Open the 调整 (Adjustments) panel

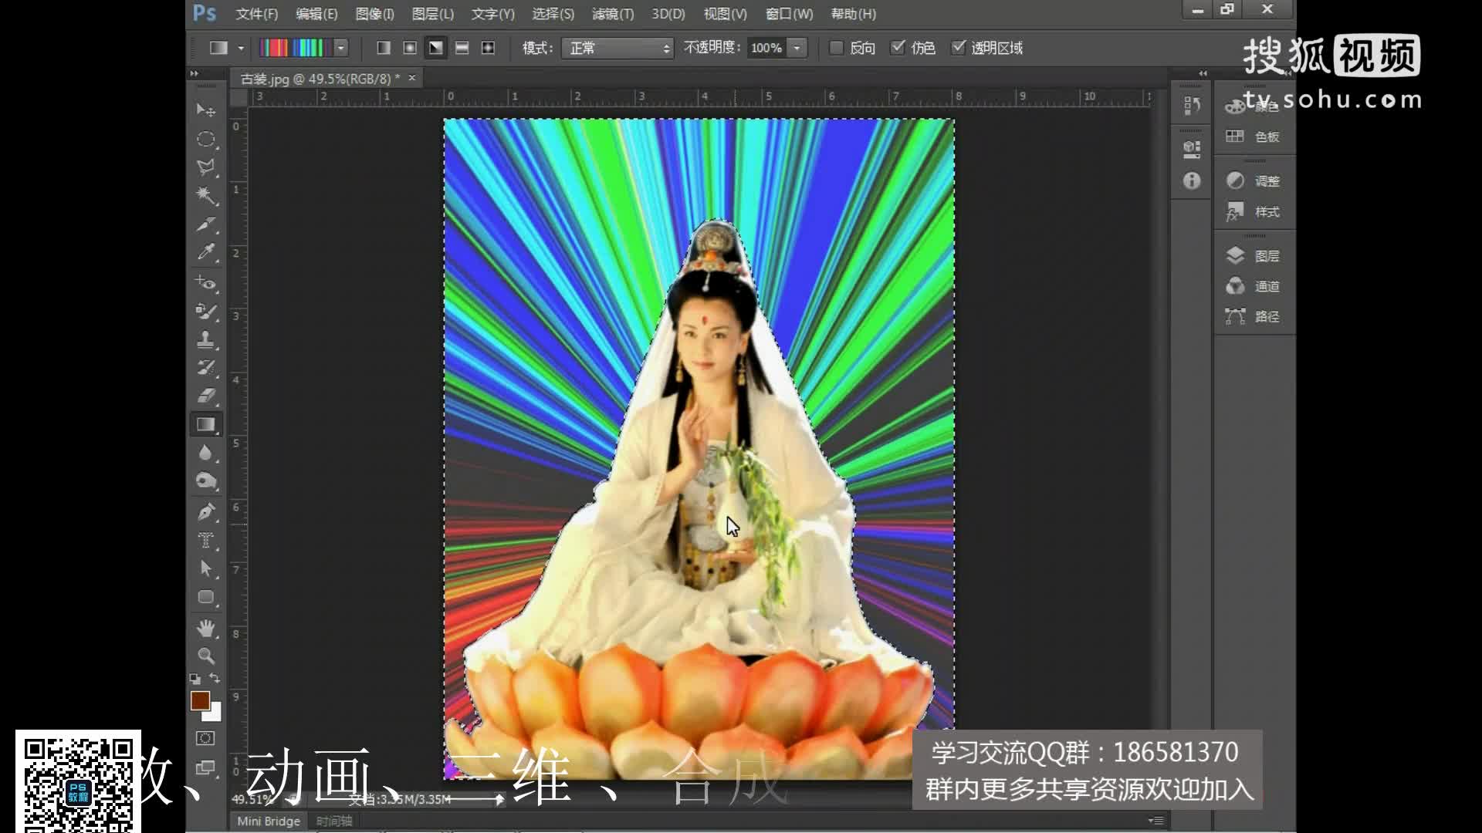click(1255, 180)
